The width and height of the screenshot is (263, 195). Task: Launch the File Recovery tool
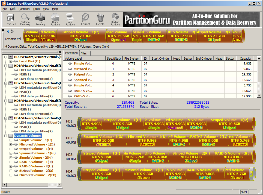click(x=40, y=20)
